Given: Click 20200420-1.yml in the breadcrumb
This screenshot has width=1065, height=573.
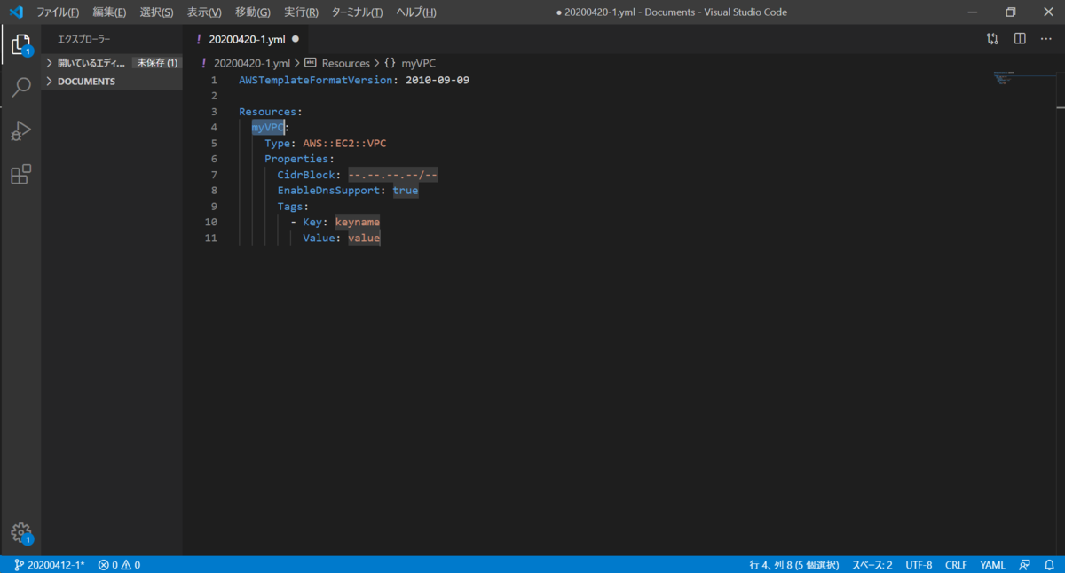Looking at the screenshot, I should 251,63.
